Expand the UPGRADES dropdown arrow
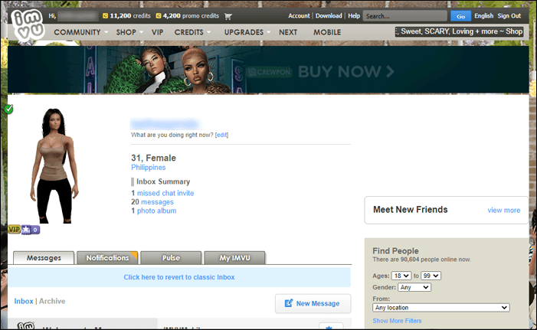537x330 pixels. [268, 32]
